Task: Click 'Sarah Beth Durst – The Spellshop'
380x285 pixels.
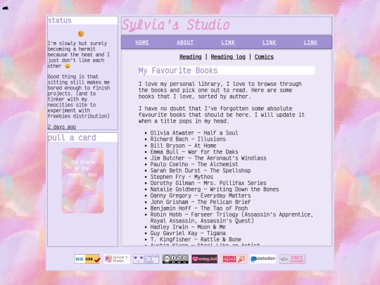Action: pyautogui.click(x=201, y=170)
